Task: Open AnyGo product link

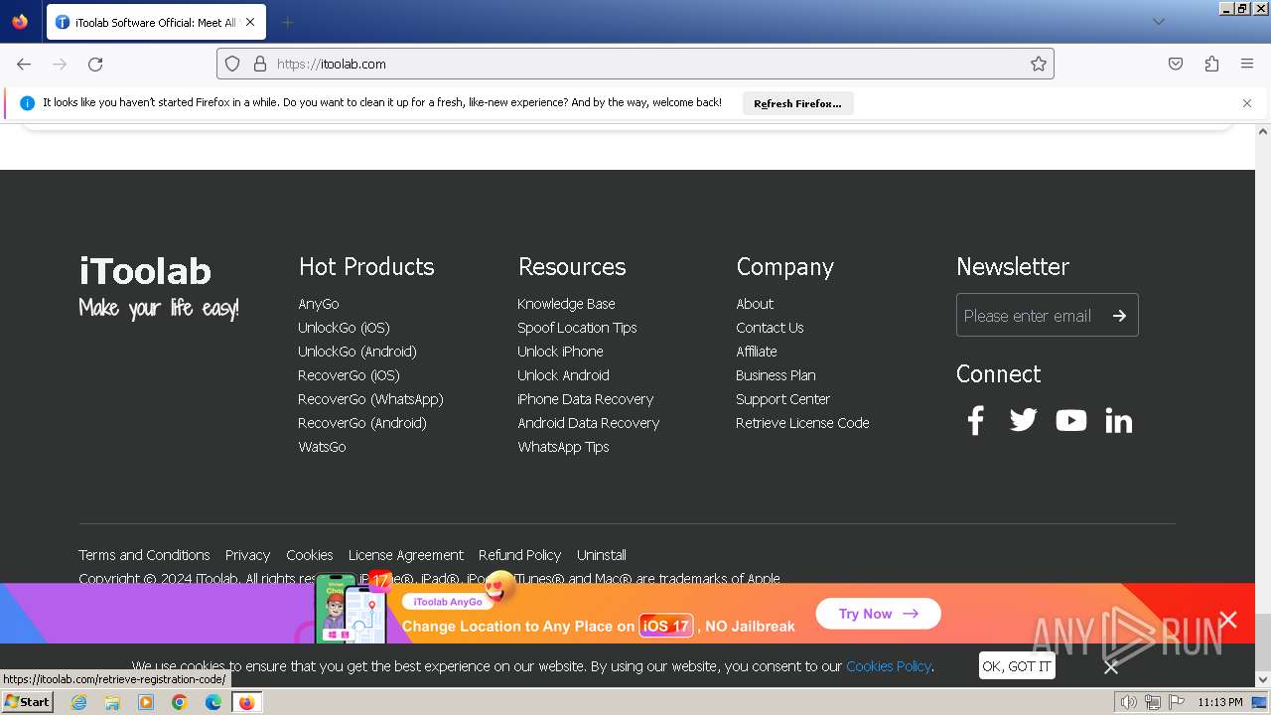Action: tap(319, 304)
